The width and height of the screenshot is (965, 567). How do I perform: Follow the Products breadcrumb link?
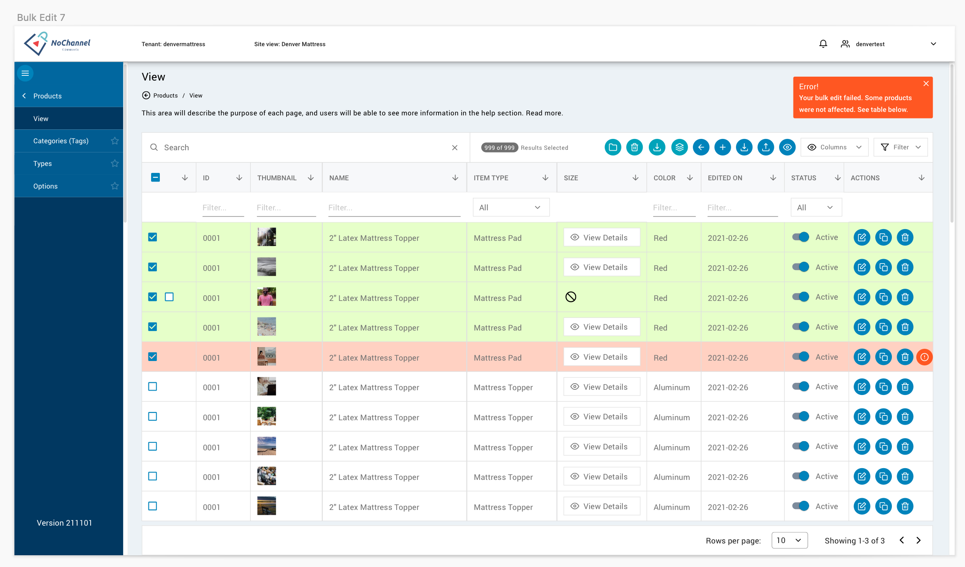pos(165,95)
